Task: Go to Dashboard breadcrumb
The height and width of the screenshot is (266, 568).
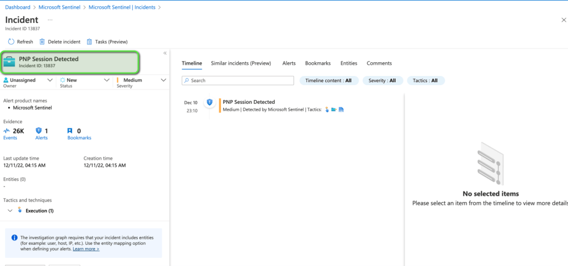Action: tap(18, 7)
